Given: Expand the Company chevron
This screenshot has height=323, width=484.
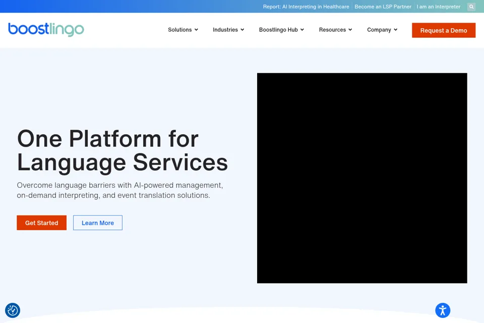Looking at the screenshot, I should pos(395,30).
